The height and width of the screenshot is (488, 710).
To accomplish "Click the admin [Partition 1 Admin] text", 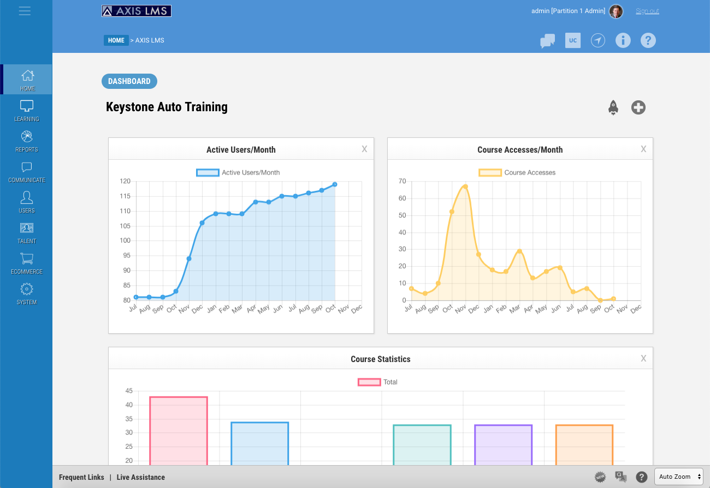I will coord(568,11).
